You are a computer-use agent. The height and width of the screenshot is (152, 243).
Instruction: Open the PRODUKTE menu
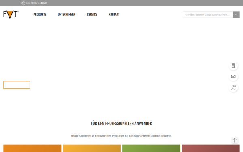[x=40, y=15]
